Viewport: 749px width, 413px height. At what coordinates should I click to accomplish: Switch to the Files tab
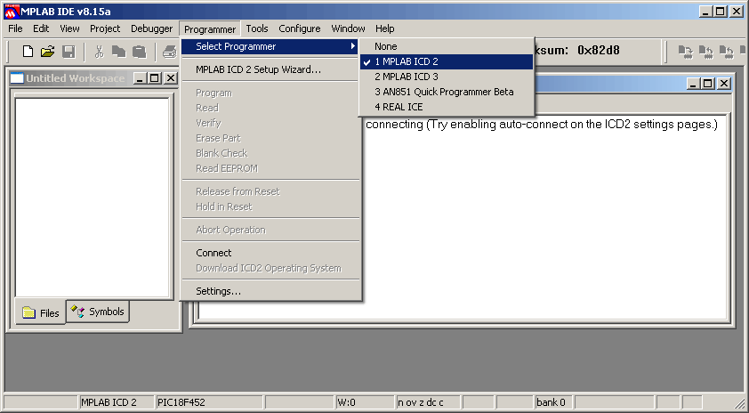(x=41, y=313)
